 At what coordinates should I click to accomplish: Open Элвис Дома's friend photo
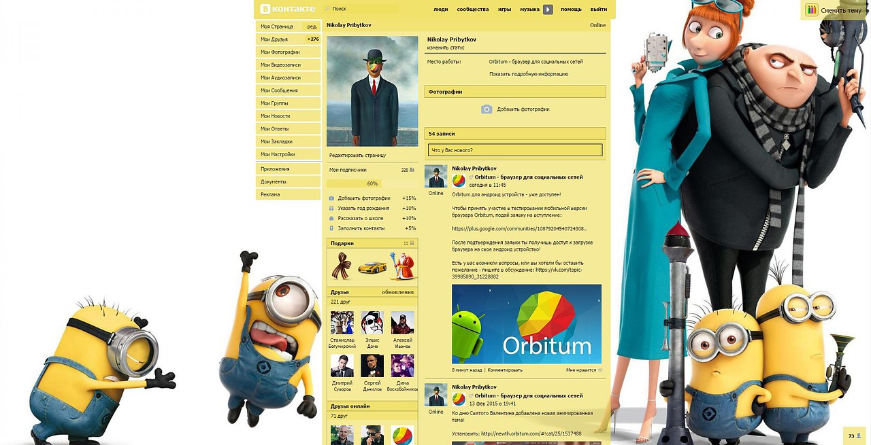(x=372, y=323)
